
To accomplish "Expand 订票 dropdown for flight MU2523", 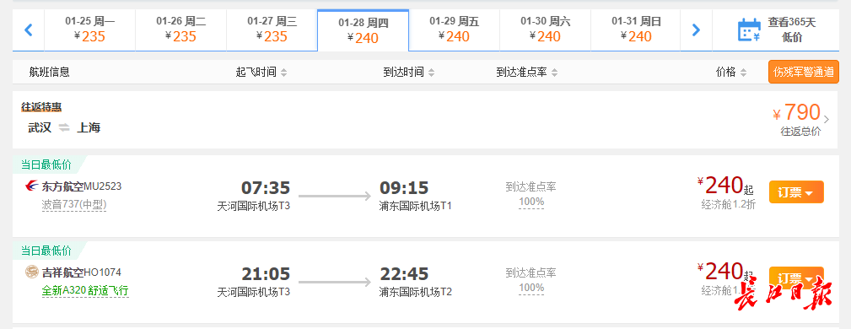I will coord(796,192).
